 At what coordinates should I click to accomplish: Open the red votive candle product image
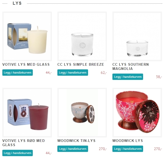coord(27,112)
